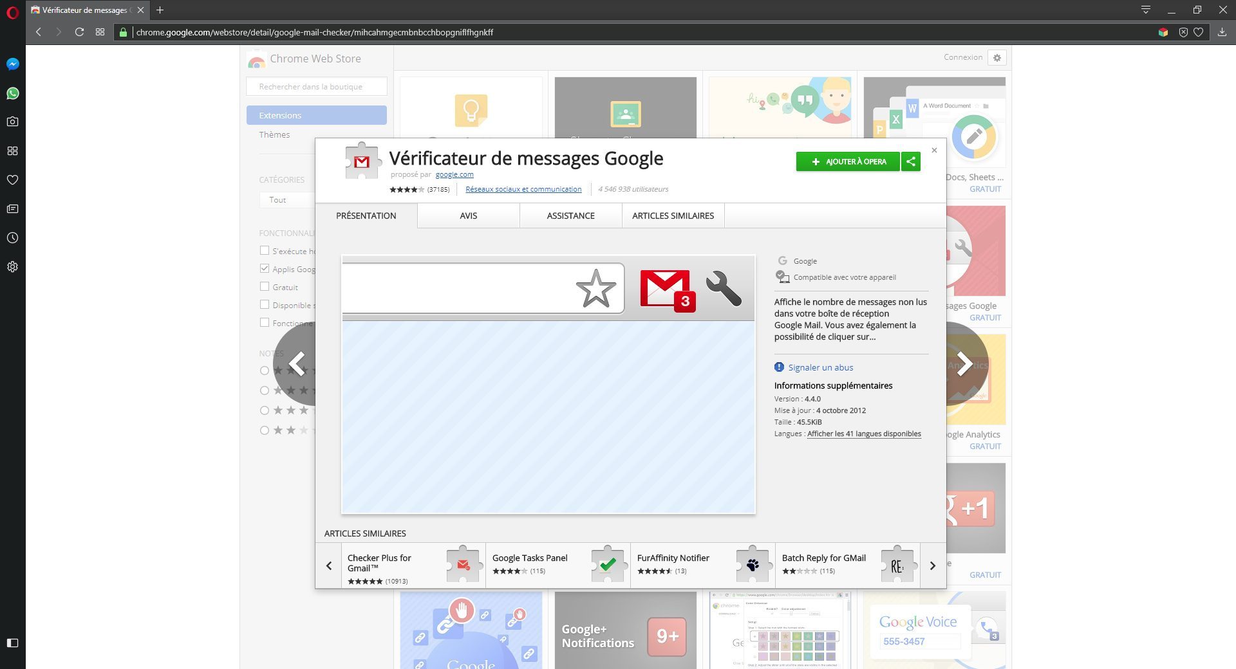Click the colored cube extension icon
Image resolution: width=1236 pixels, height=669 pixels.
[1163, 32]
